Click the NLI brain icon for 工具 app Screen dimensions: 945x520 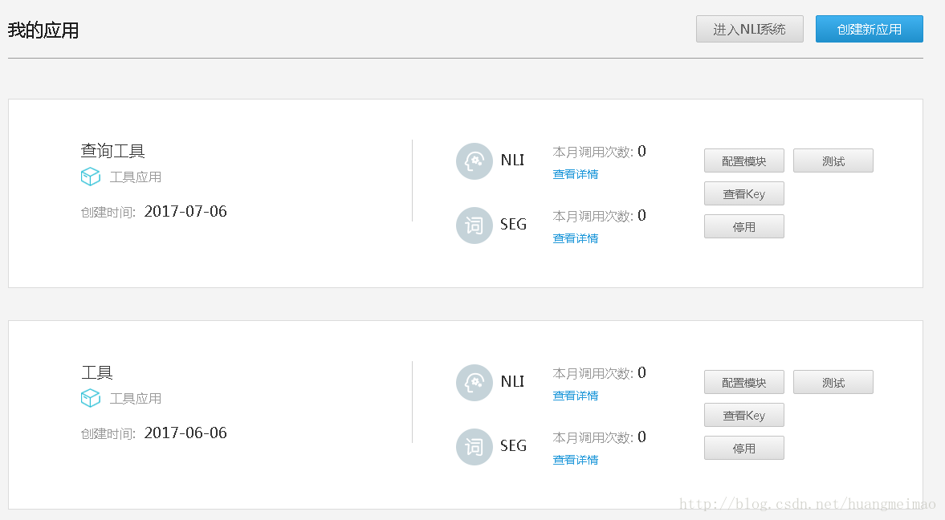pos(475,383)
